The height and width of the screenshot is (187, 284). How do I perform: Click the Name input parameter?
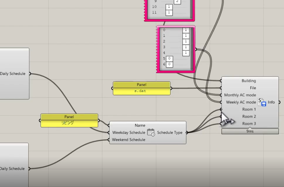(x=140, y=125)
